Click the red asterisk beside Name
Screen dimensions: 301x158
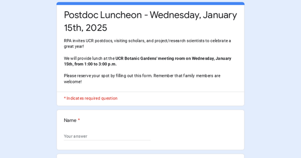point(79,120)
